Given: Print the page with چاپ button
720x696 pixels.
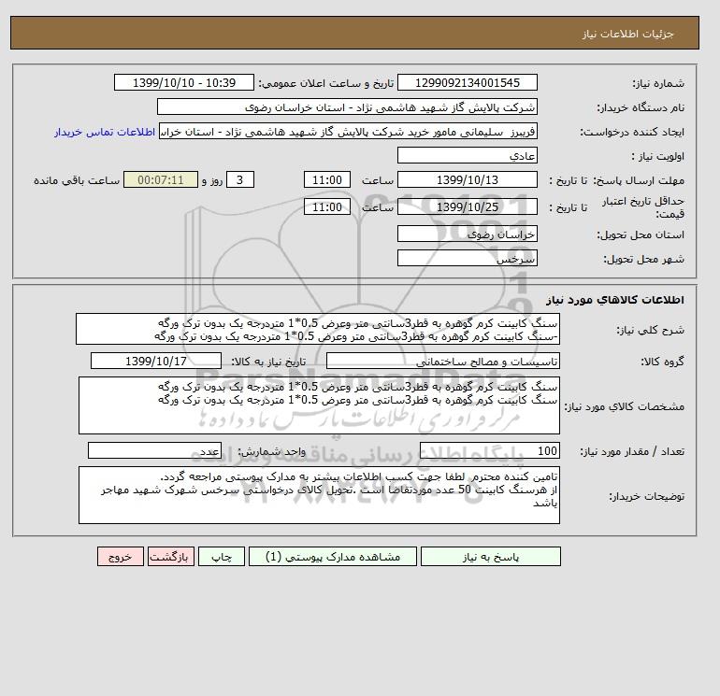Looking at the screenshot, I should 222,556.
